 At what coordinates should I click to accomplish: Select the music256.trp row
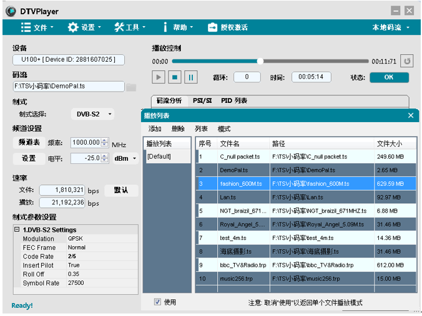click(306, 279)
